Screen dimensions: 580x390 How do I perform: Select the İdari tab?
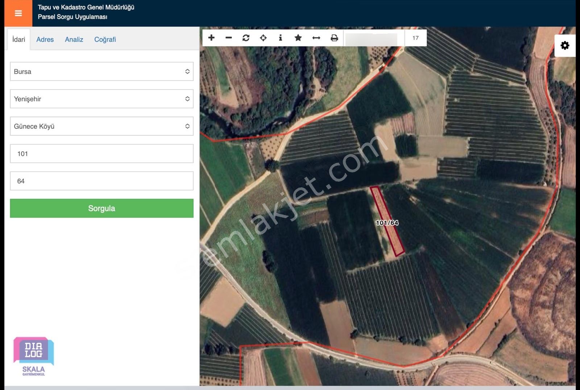click(x=18, y=40)
